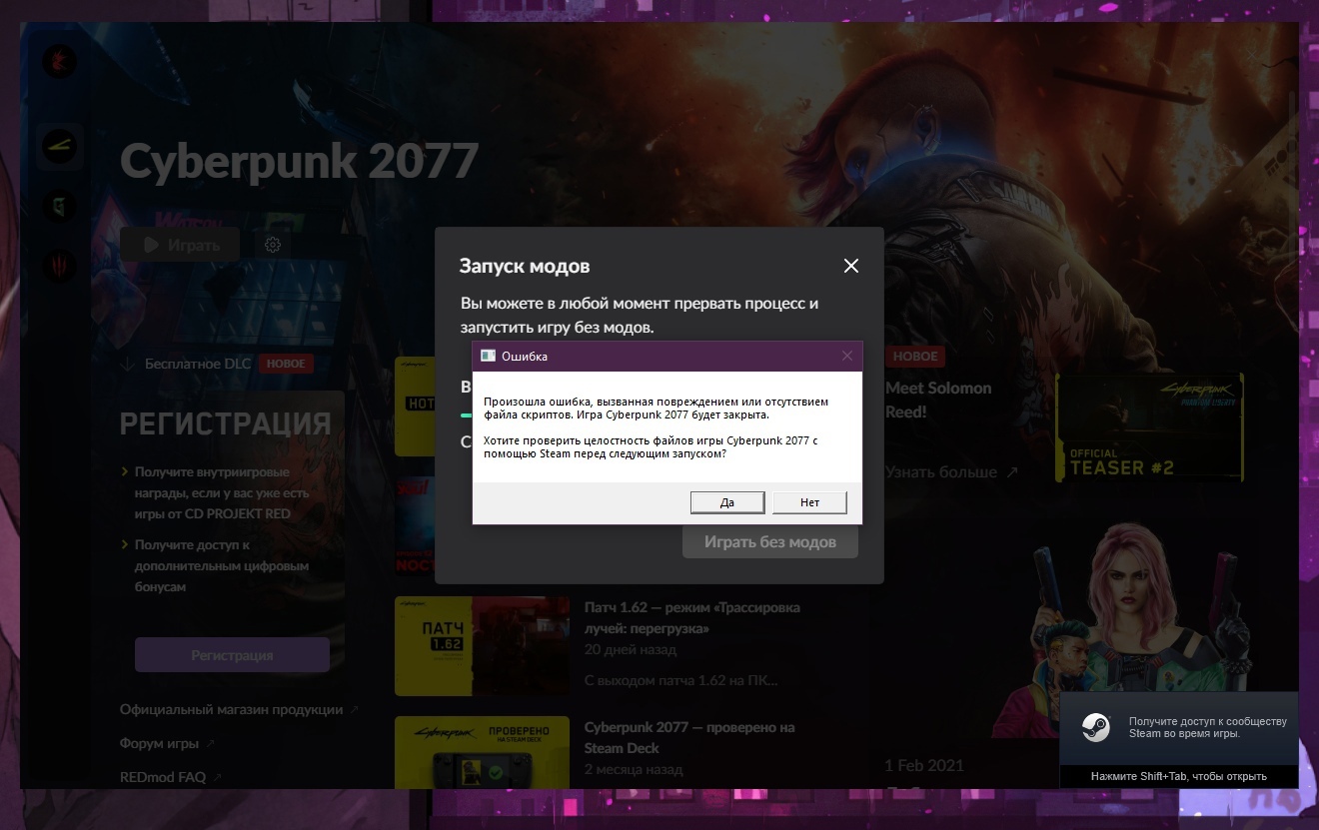Open Официальный магазин продукции link
Screen dimensions: 1319x830
[239, 710]
